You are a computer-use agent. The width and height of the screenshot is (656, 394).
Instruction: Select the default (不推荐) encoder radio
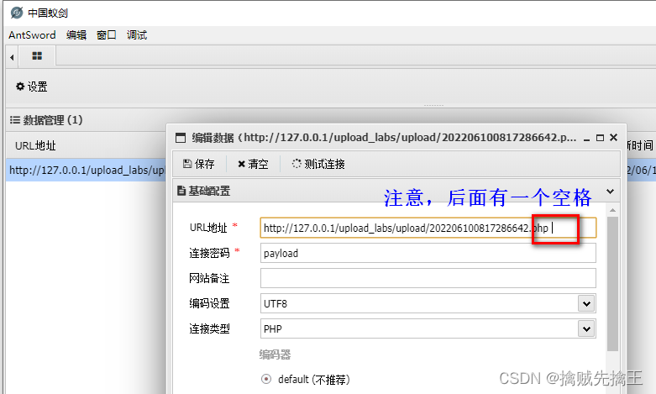click(266, 380)
